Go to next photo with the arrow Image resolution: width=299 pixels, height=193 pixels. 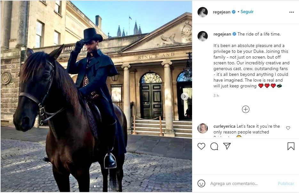(184, 97)
